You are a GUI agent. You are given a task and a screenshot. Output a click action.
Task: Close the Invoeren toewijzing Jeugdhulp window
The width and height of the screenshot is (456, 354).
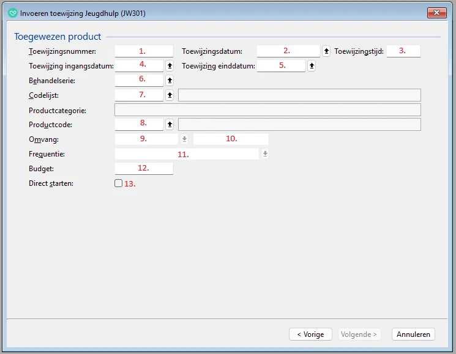[x=437, y=13]
